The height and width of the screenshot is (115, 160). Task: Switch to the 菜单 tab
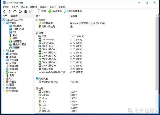coord(5,16)
